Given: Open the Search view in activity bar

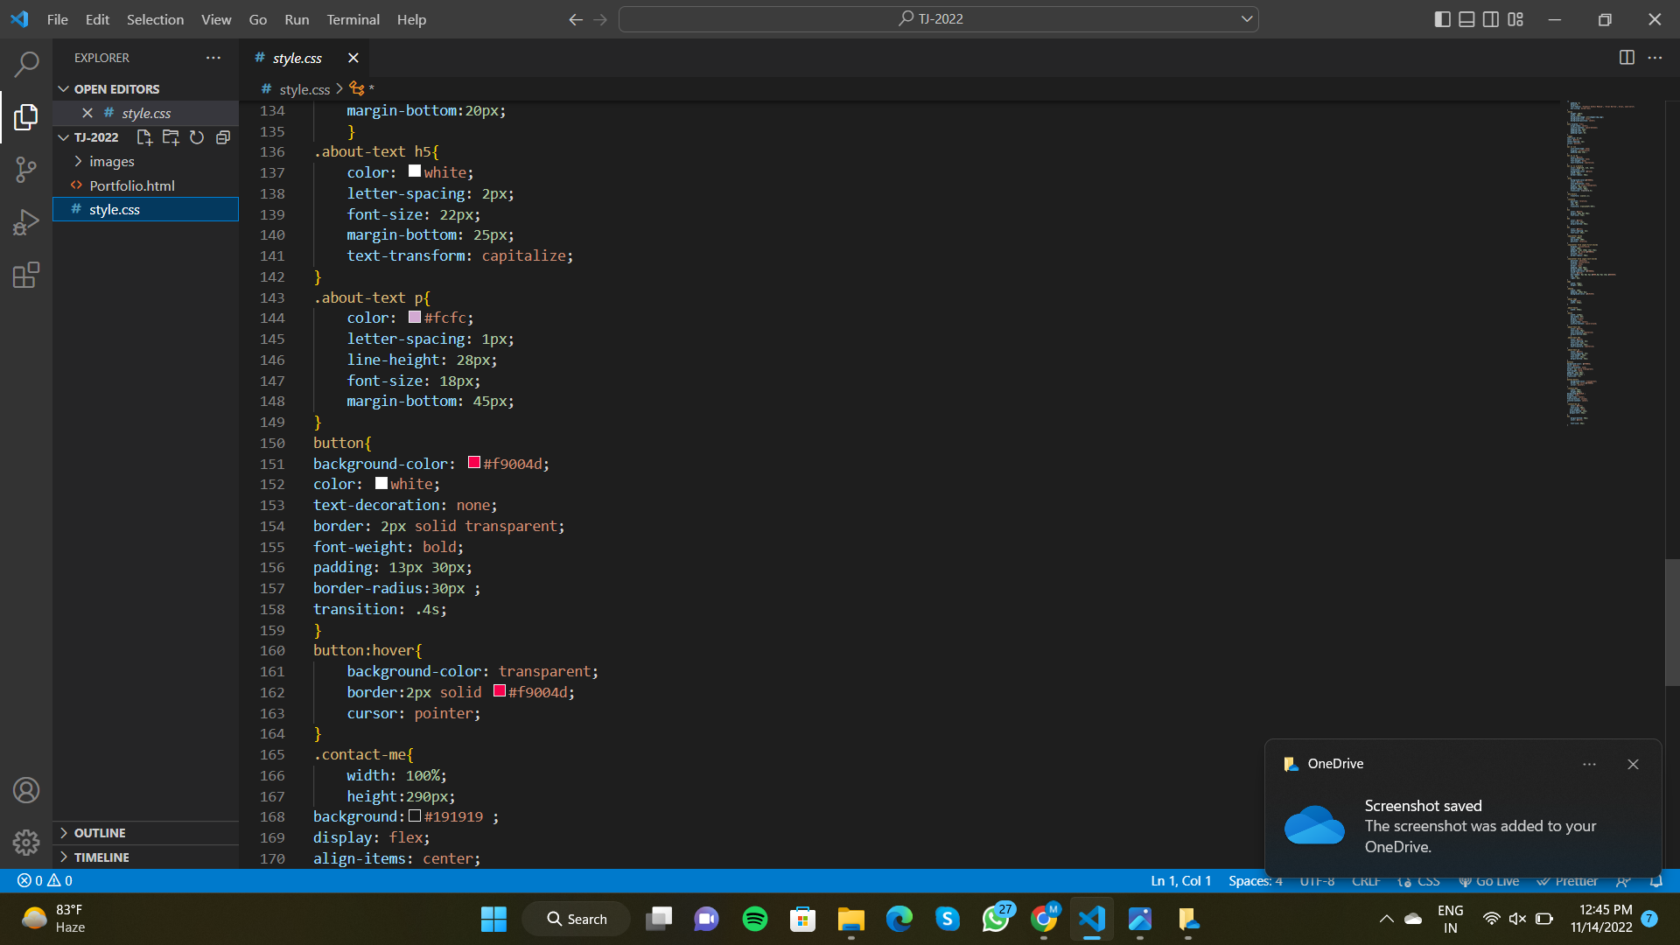Looking at the screenshot, I should pyautogui.click(x=26, y=64).
